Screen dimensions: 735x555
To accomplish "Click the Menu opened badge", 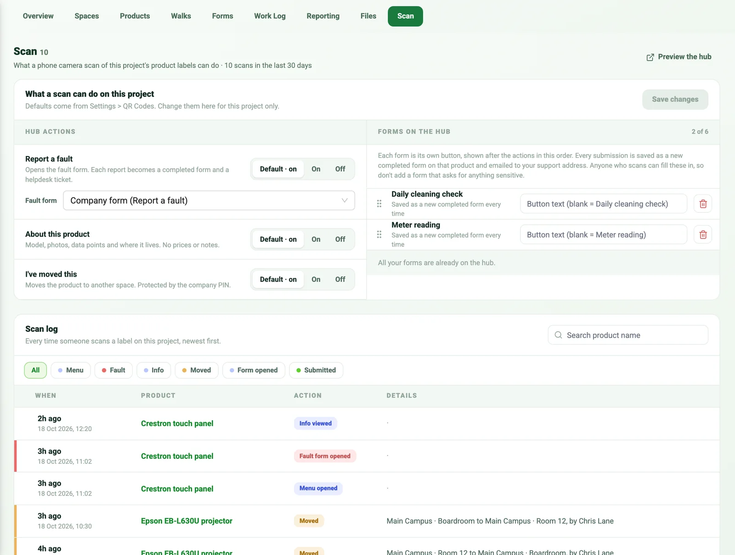I will point(318,488).
